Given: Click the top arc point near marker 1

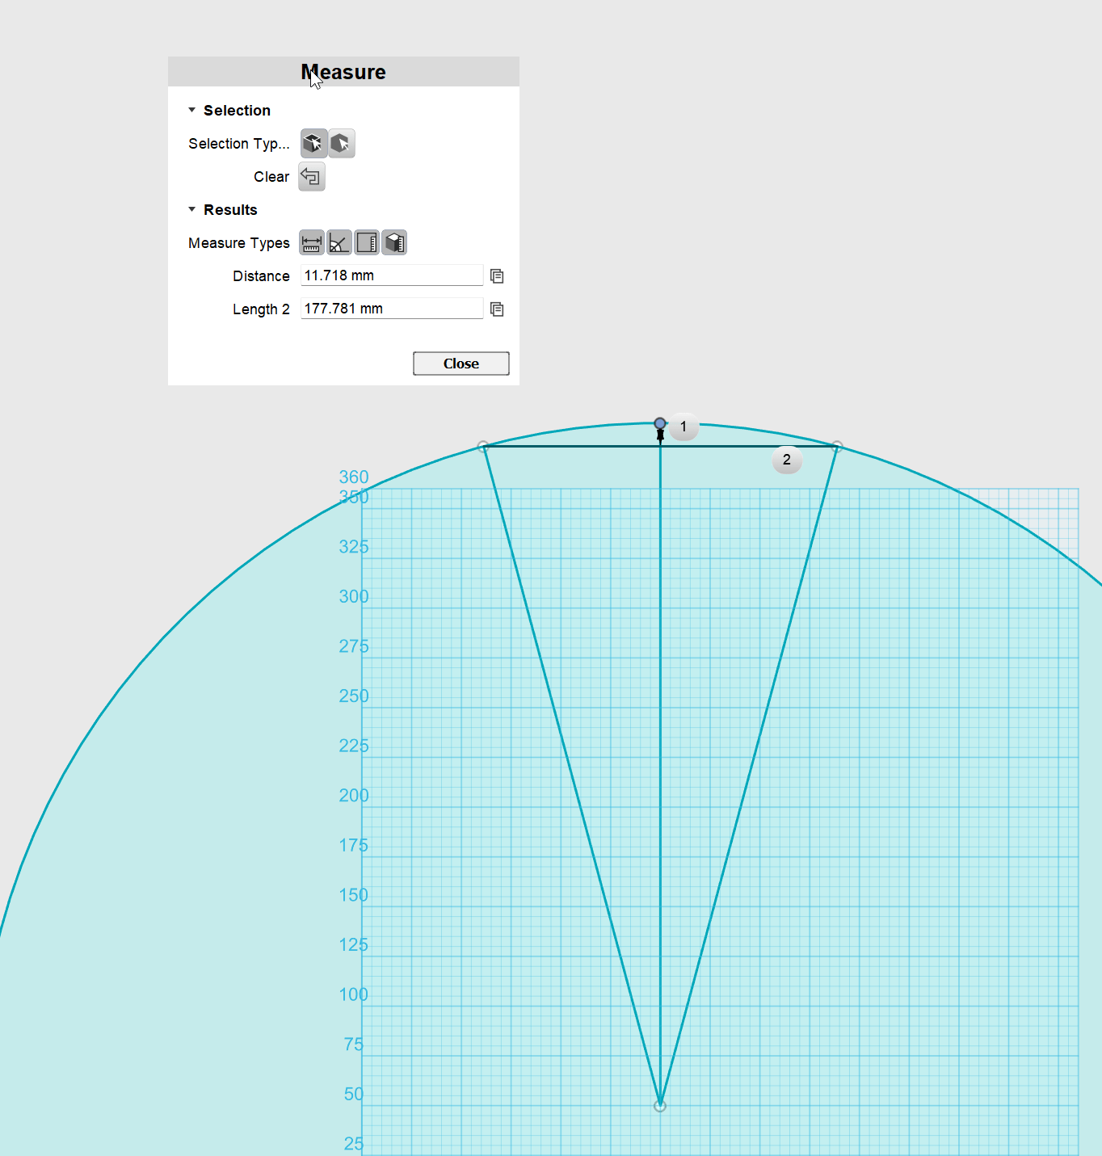Looking at the screenshot, I should [660, 423].
